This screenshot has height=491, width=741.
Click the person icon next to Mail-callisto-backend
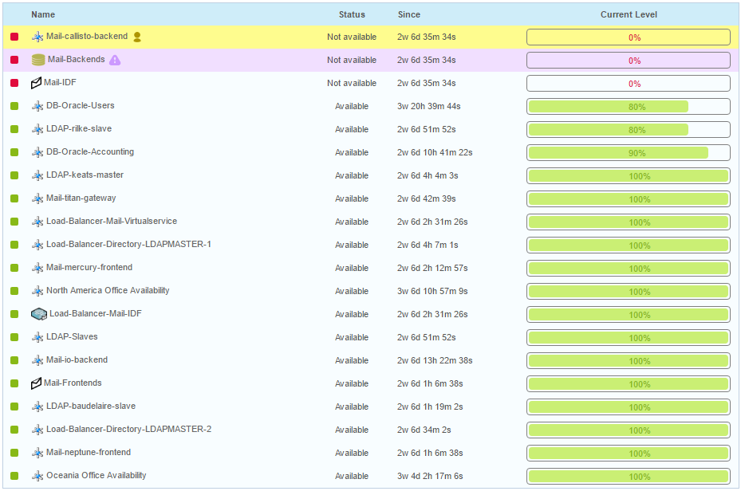point(136,36)
